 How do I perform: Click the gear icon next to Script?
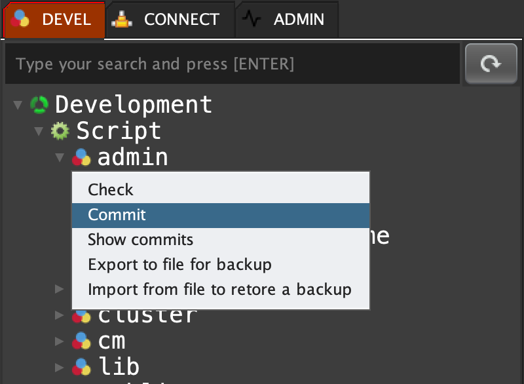[x=60, y=130]
